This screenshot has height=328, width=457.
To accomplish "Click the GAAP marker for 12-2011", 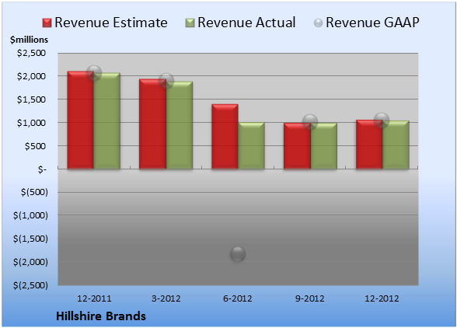I will click(94, 73).
